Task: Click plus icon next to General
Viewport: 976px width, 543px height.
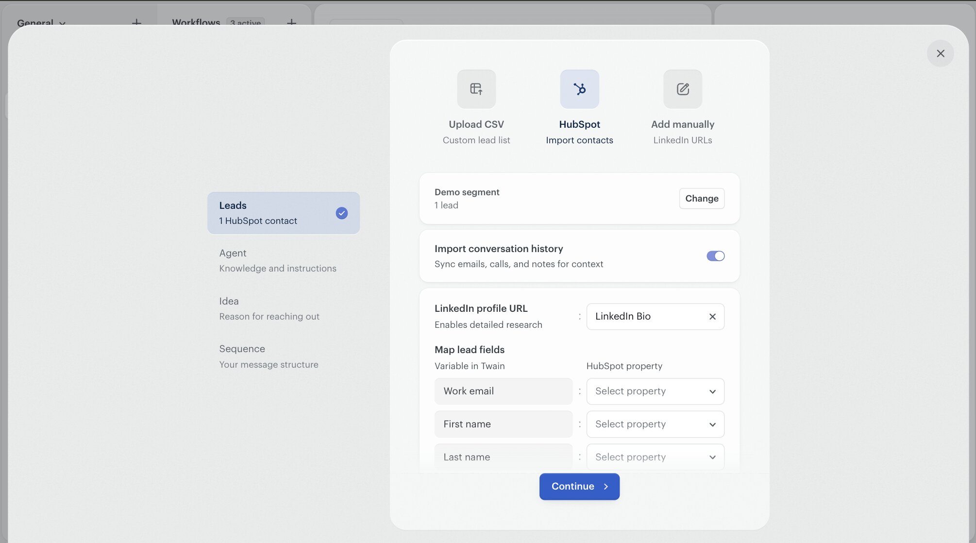Action: tap(136, 23)
